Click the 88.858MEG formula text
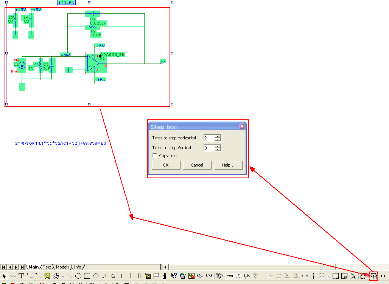Viewport: 389px width, 284px height. click(61, 144)
